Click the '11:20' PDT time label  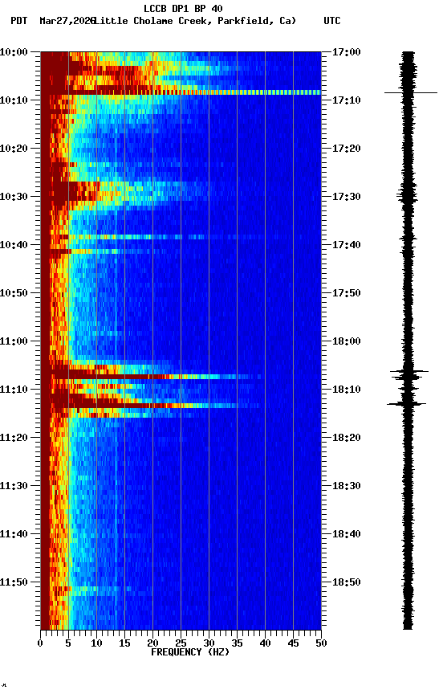click(14, 438)
